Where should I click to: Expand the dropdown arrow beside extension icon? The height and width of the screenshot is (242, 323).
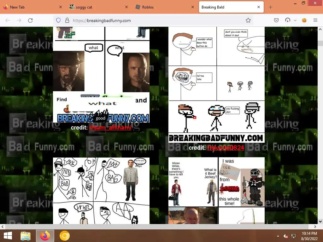click(x=295, y=20)
